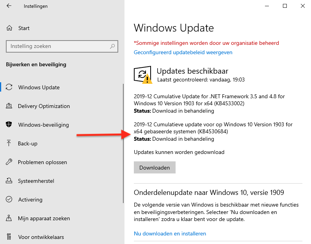Click the Problemen oplossen wrench icon
Viewport: 311px width, 244px height.
tap(9, 162)
